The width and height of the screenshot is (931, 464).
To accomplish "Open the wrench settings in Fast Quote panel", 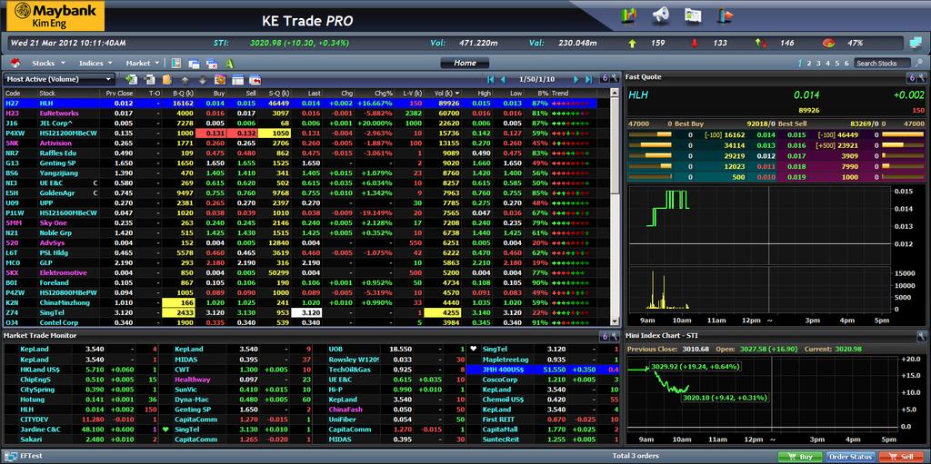I will point(922,77).
